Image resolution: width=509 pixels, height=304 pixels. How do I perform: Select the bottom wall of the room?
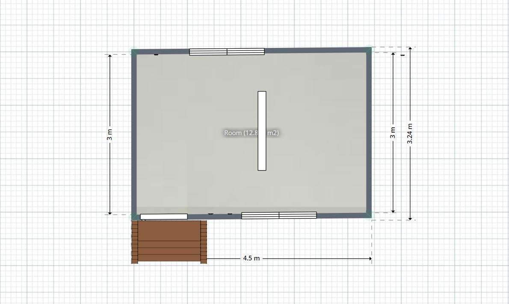click(x=342, y=215)
